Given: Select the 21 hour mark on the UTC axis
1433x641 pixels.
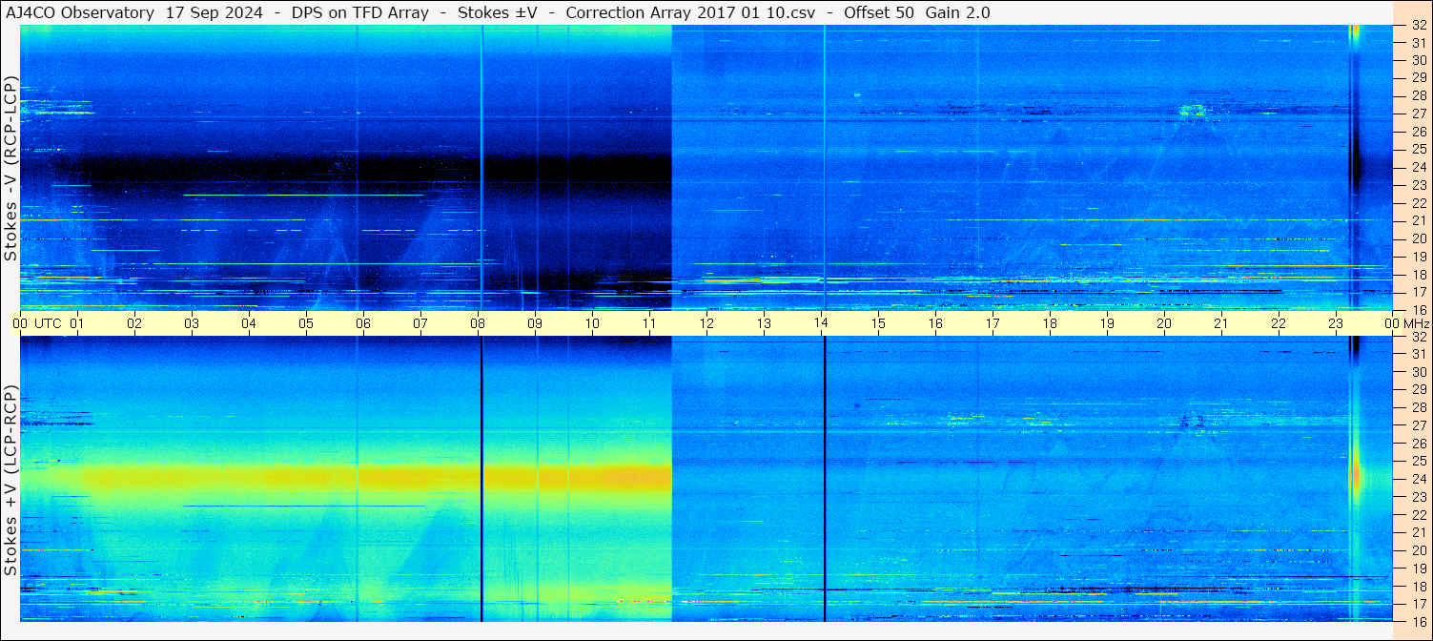Looking at the screenshot, I should coord(1221,323).
